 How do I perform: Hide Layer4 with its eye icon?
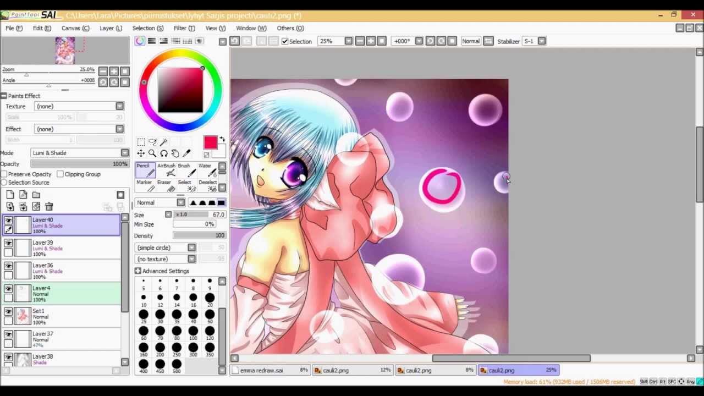(x=8, y=289)
